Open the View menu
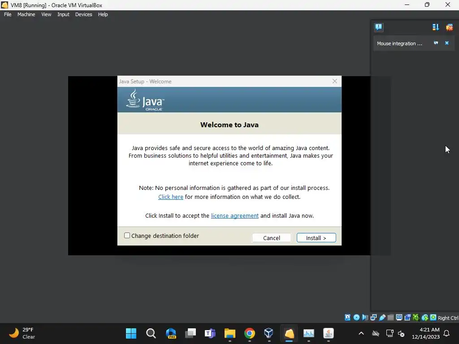The width and height of the screenshot is (459, 344). point(46,14)
